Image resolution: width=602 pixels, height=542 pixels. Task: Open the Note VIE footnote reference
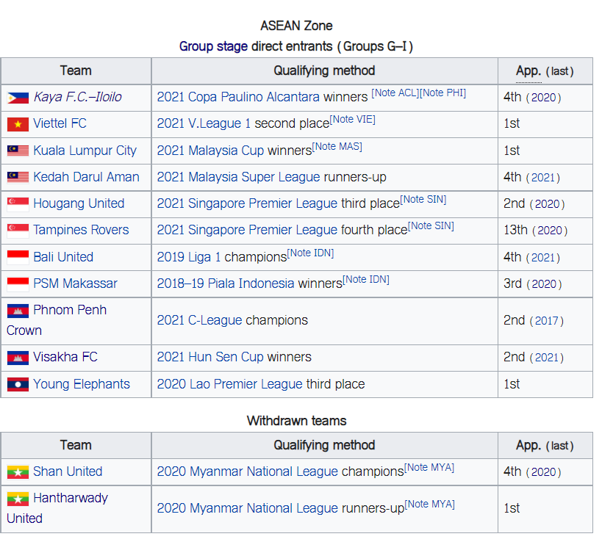click(x=352, y=120)
